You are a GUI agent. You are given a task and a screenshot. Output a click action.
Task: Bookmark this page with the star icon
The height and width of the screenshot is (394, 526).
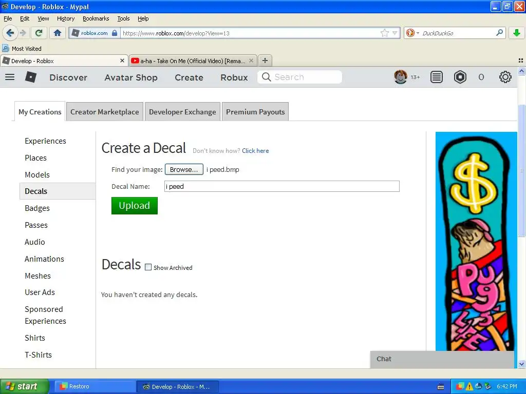[384, 33]
